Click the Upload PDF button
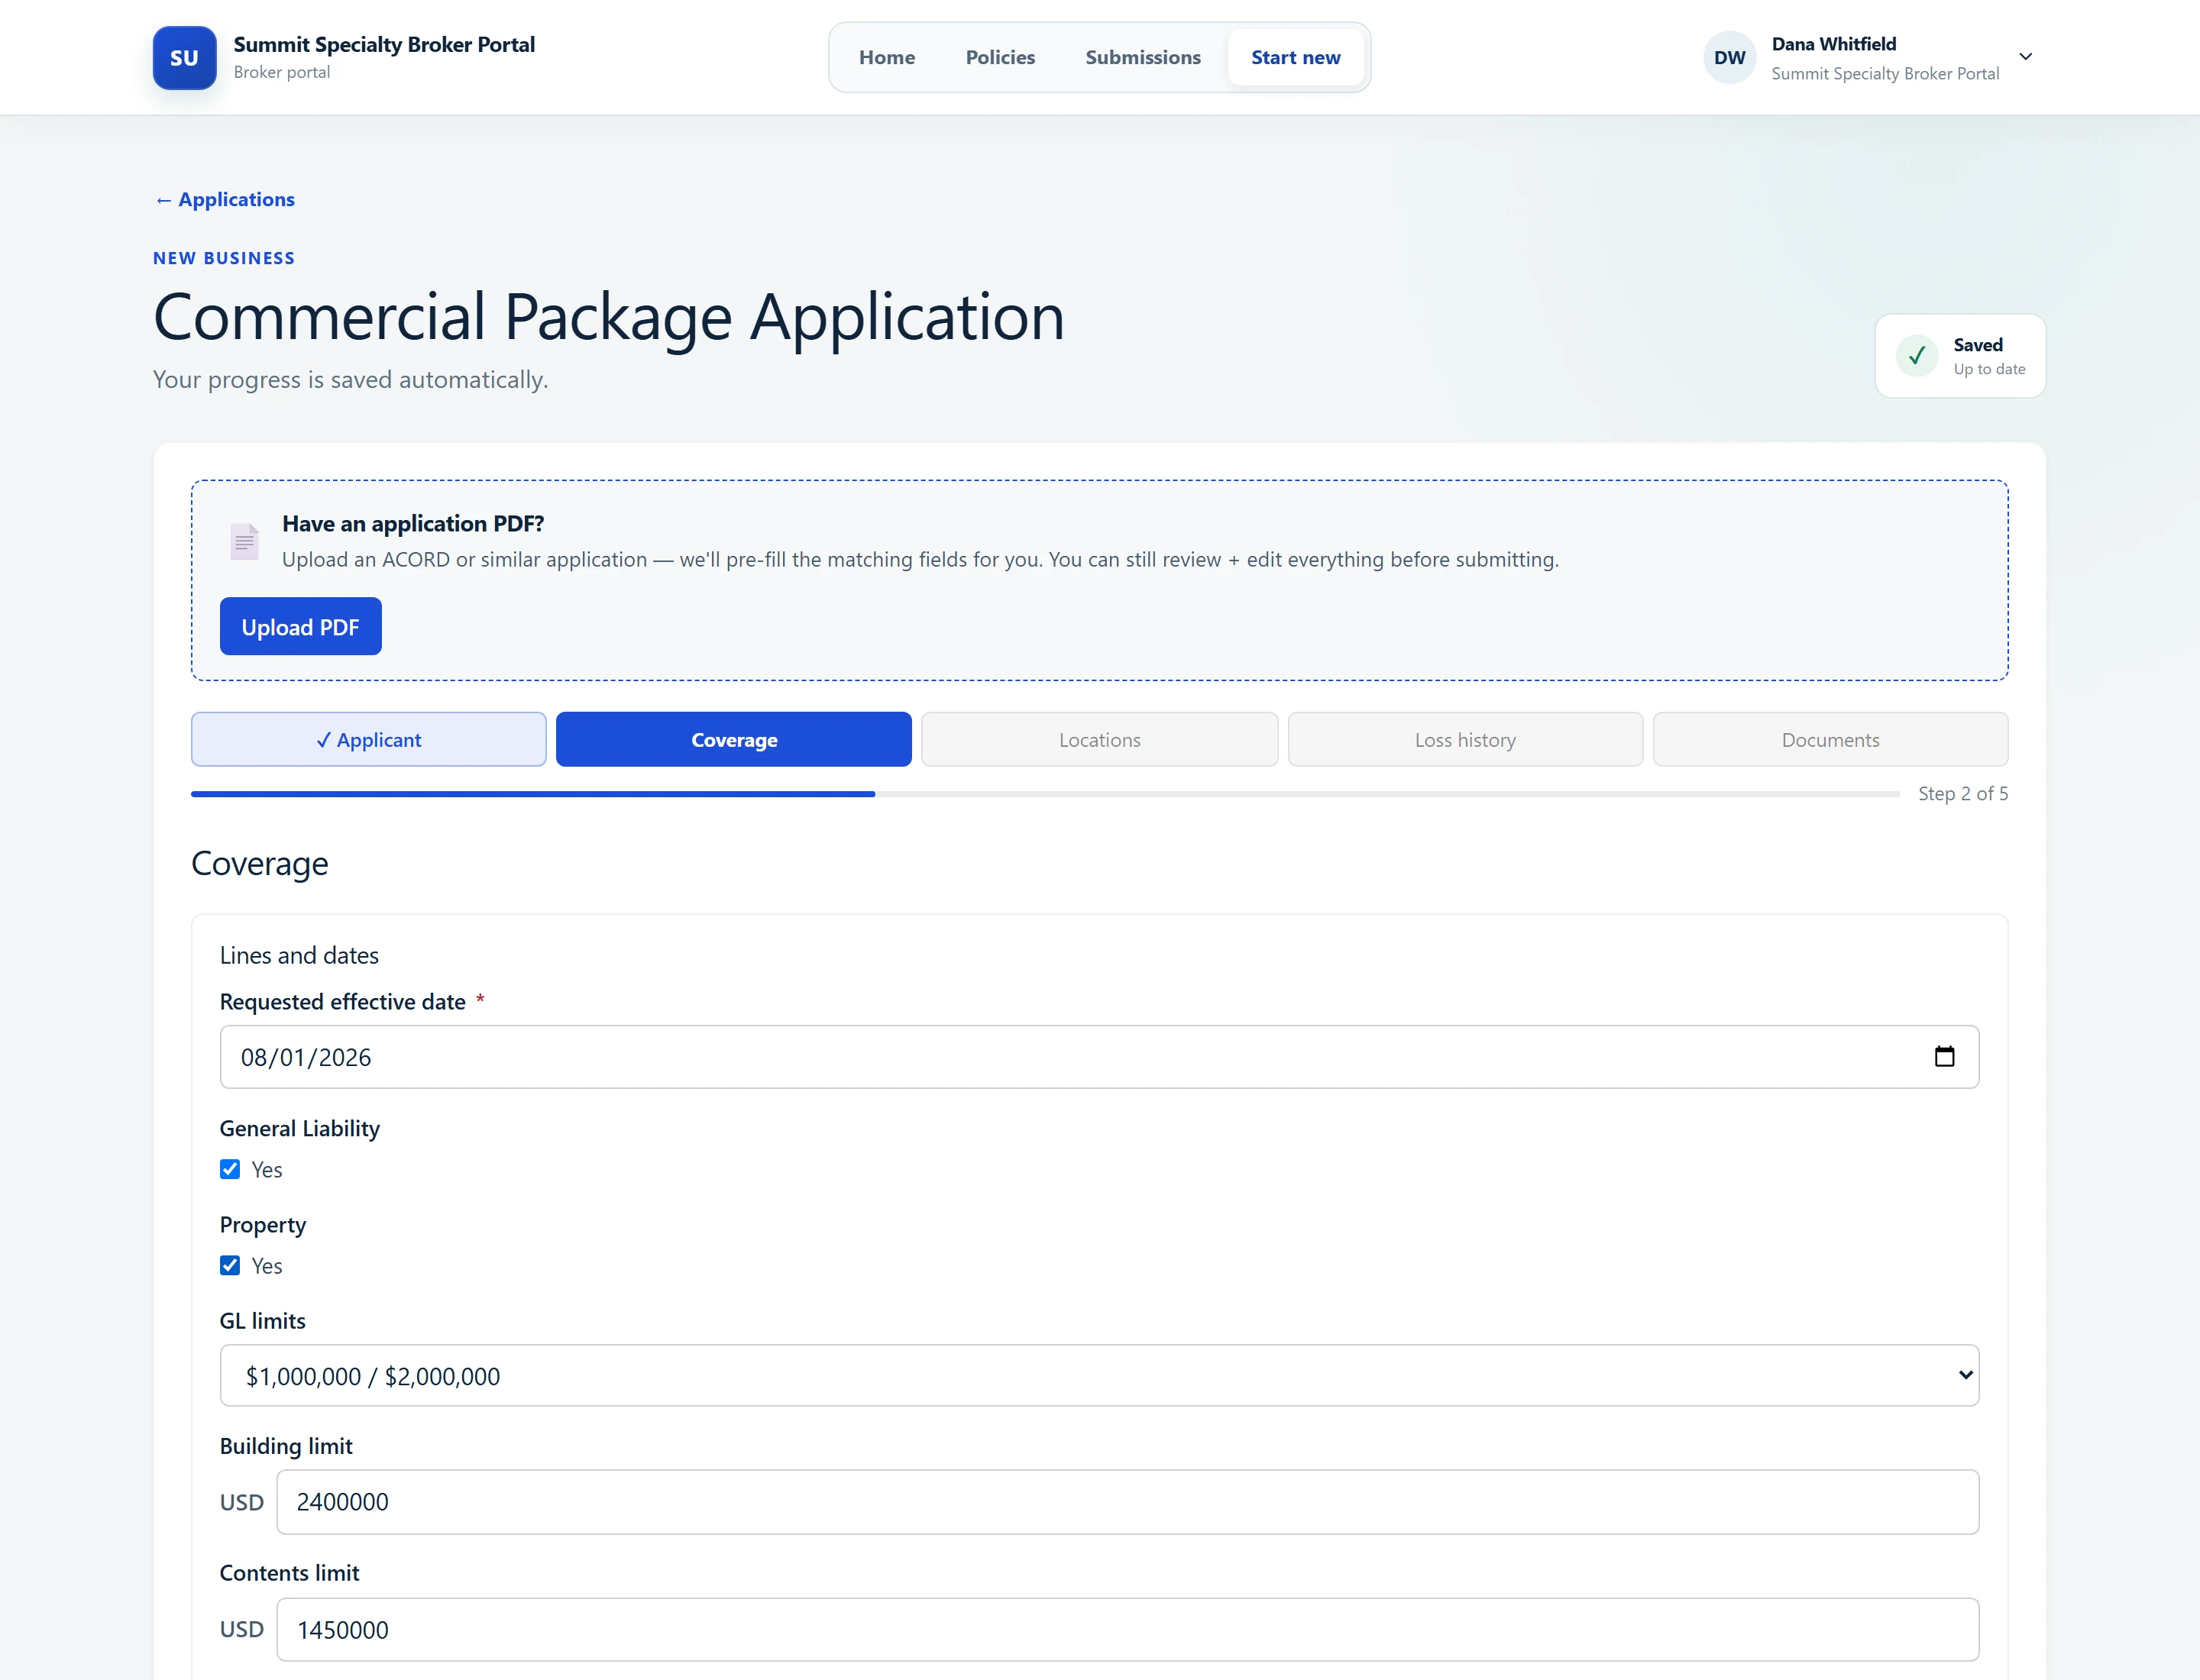Viewport: 2200px width, 1680px height. [x=300, y=627]
